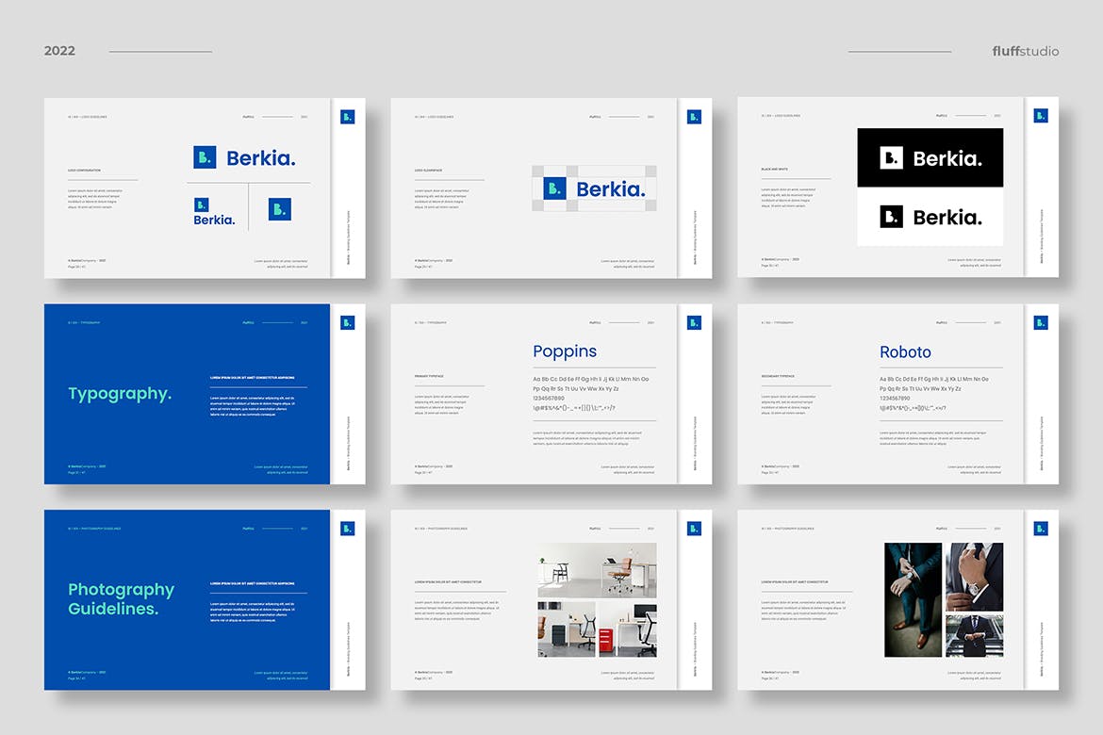1103x735 pixels.
Task: Click the B icon inside the clearspace grid
Action: (x=554, y=188)
